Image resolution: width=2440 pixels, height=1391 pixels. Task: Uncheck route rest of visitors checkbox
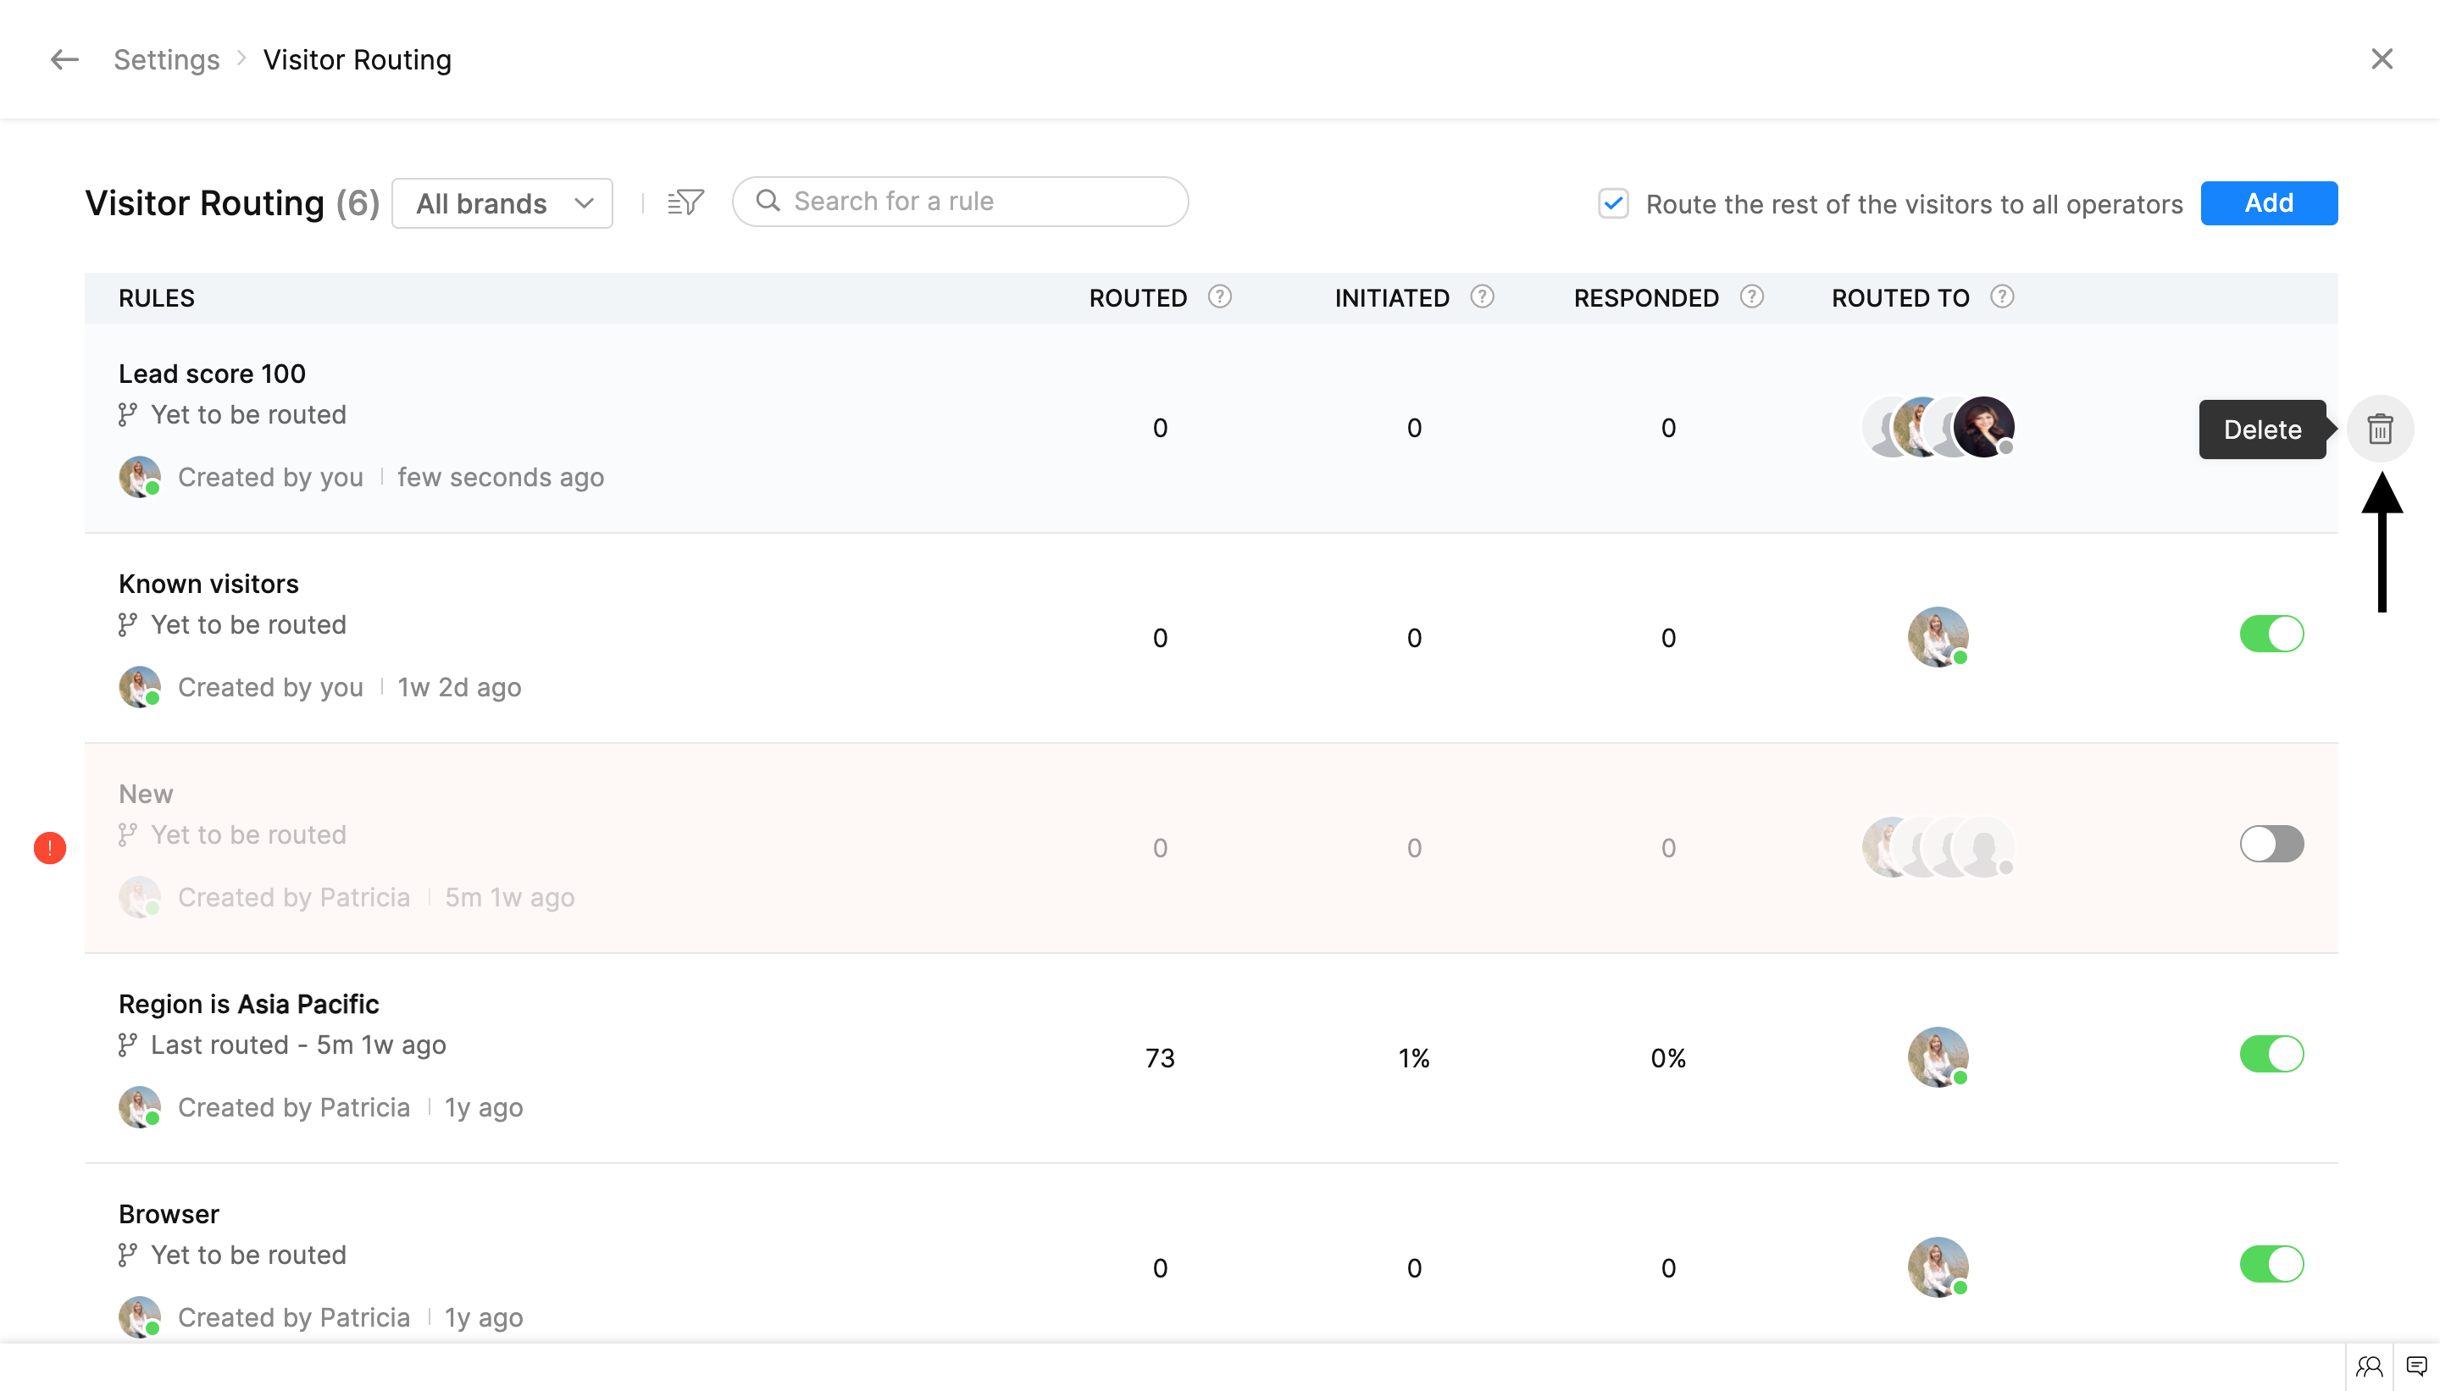1612,203
